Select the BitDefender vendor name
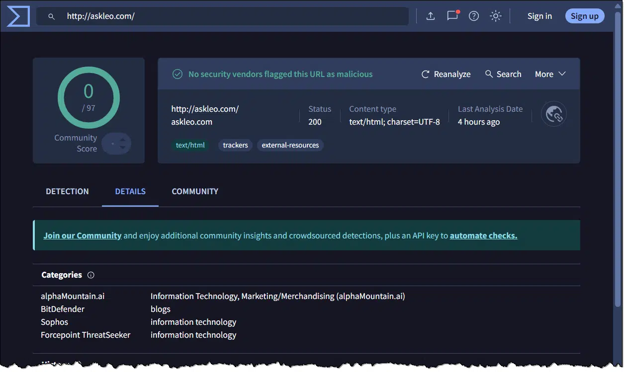 point(63,309)
